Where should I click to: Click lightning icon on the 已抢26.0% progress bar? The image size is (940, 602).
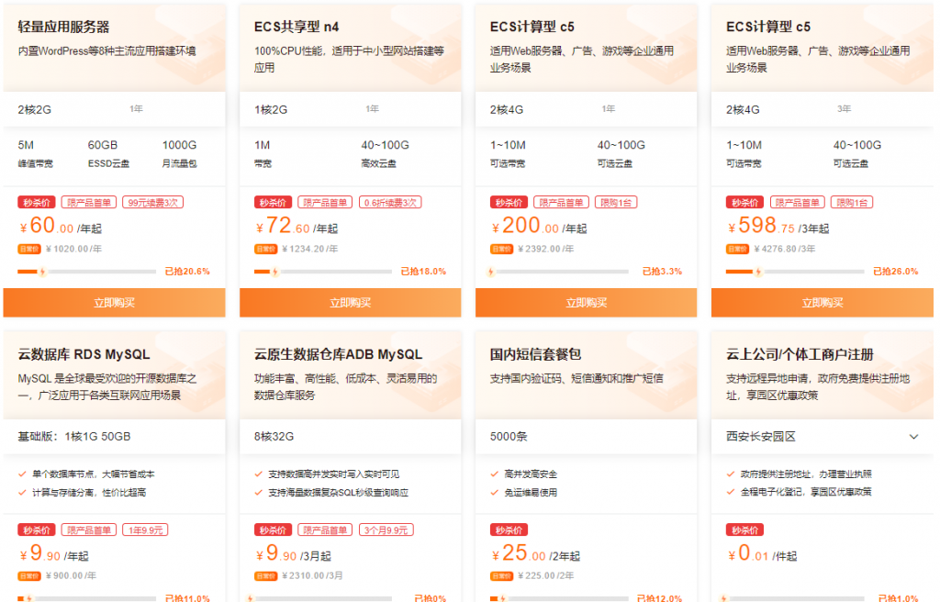click(x=758, y=272)
